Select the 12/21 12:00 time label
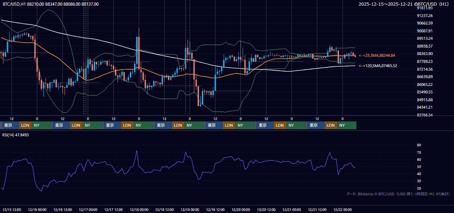 click(x=317, y=209)
